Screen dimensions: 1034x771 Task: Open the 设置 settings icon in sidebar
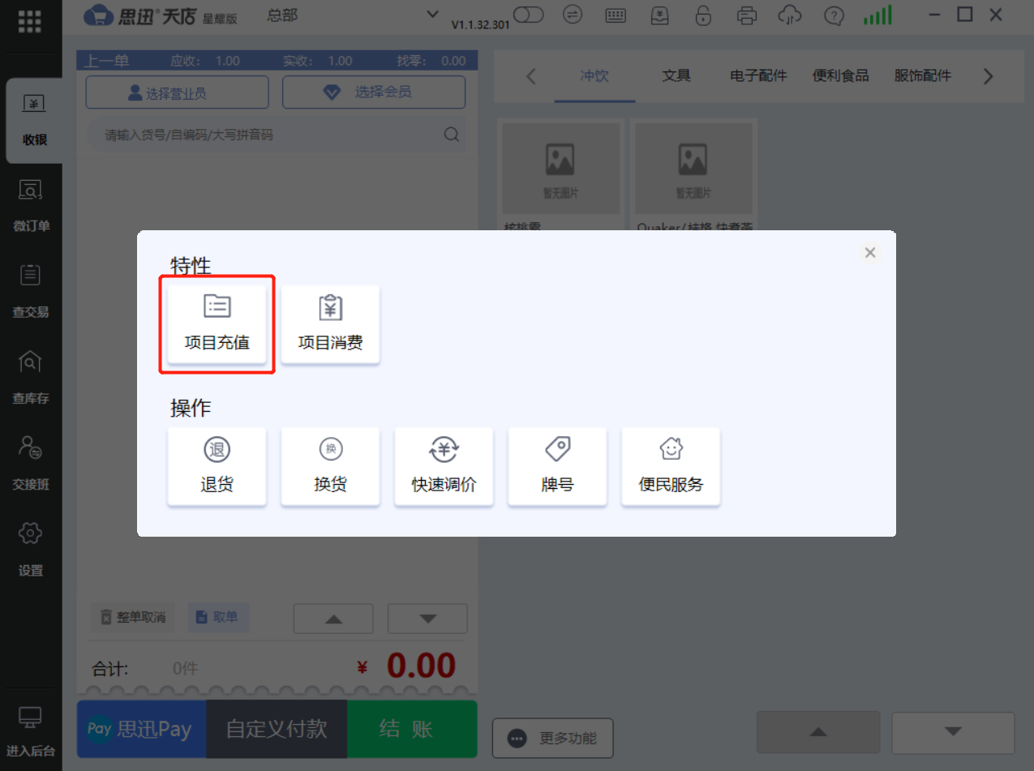pos(30,546)
